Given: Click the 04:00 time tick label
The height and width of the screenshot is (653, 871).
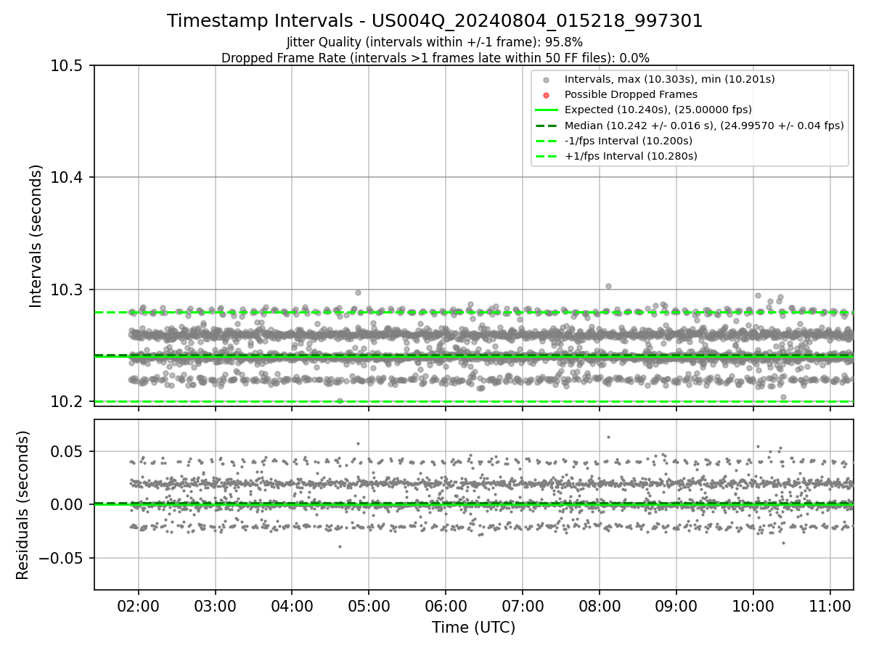Looking at the screenshot, I should (x=292, y=606).
